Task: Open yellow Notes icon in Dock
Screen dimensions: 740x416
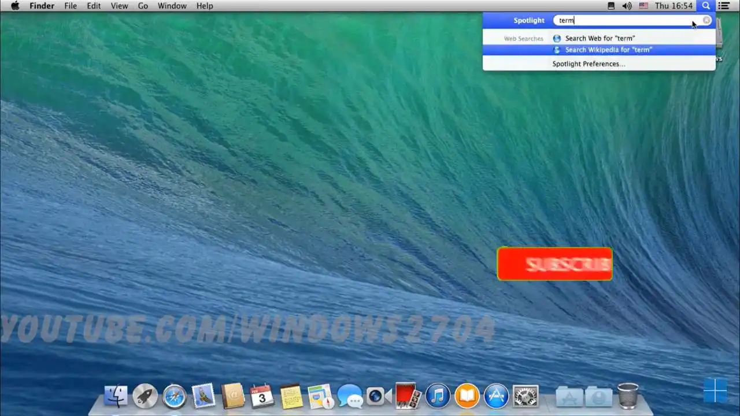Action: click(291, 396)
